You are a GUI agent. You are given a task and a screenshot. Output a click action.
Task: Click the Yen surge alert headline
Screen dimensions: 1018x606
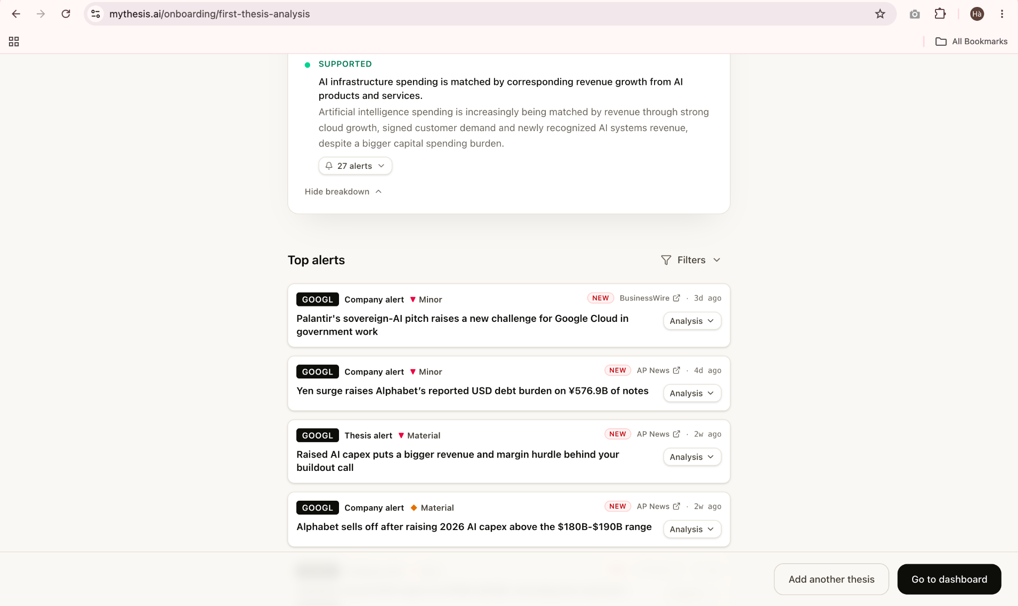[x=472, y=391]
